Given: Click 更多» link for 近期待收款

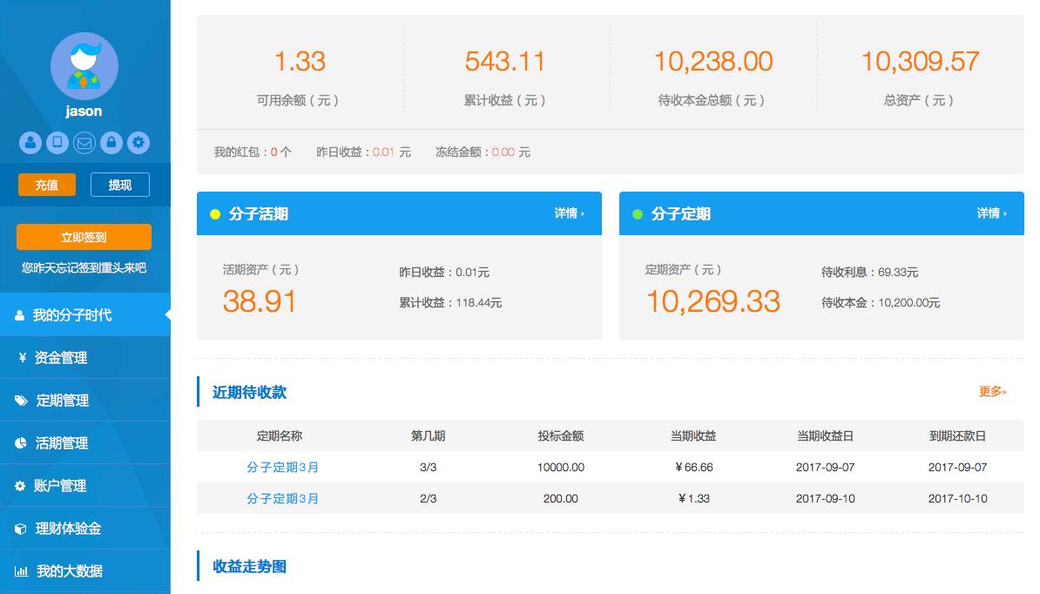Looking at the screenshot, I should pyautogui.click(x=992, y=392).
